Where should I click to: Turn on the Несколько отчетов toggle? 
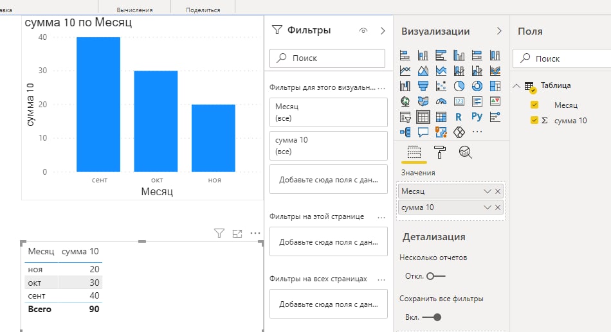point(435,276)
